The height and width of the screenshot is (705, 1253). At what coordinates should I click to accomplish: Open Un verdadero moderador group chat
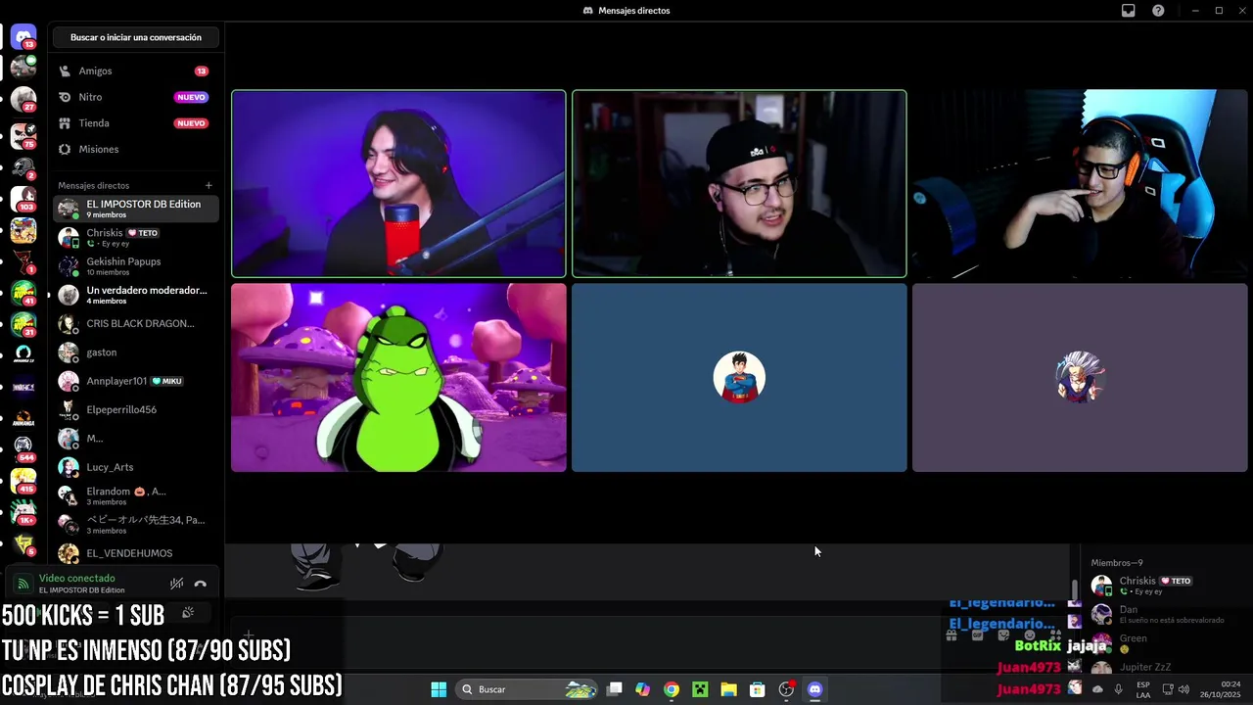[x=136, y=295]
